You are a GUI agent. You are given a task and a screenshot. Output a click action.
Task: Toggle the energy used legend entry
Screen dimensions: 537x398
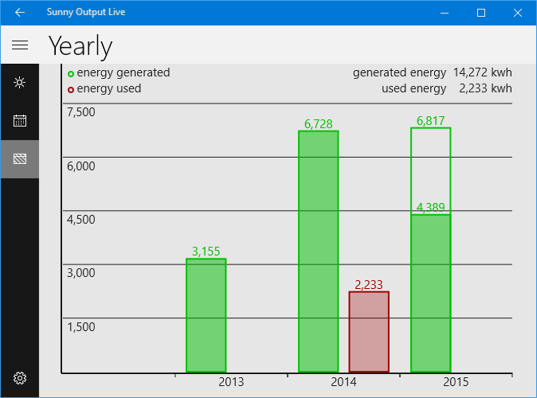coord(110,89)
